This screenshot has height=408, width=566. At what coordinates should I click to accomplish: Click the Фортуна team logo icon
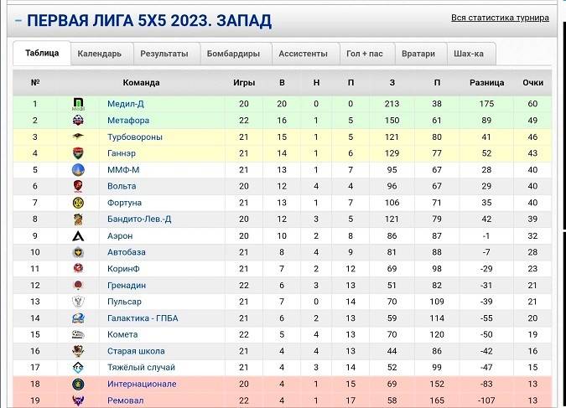(x=78, y=203)
